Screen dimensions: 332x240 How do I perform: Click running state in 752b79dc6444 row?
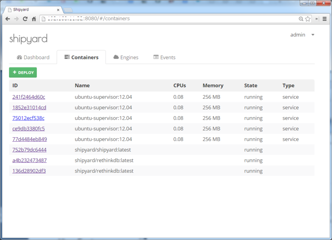coord(253,150)
